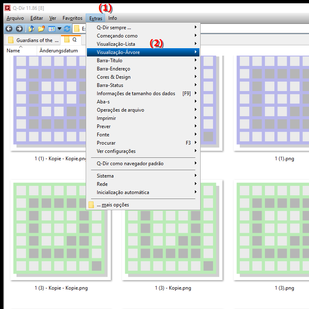309x309 pixels.
Task: Select the 1 (3).png thumbnail
Action: pyautogui.click(x=272, y=230)
